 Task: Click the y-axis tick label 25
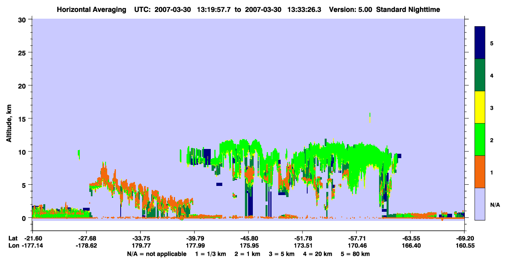(23, 52)
